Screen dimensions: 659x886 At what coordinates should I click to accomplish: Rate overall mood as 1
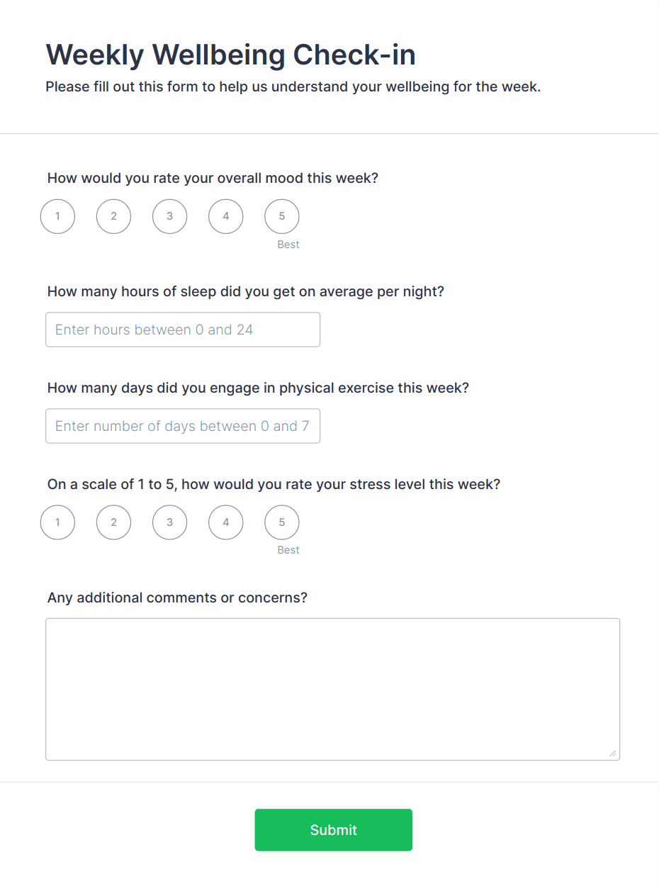pyautogui.click(x=57, y=216)
